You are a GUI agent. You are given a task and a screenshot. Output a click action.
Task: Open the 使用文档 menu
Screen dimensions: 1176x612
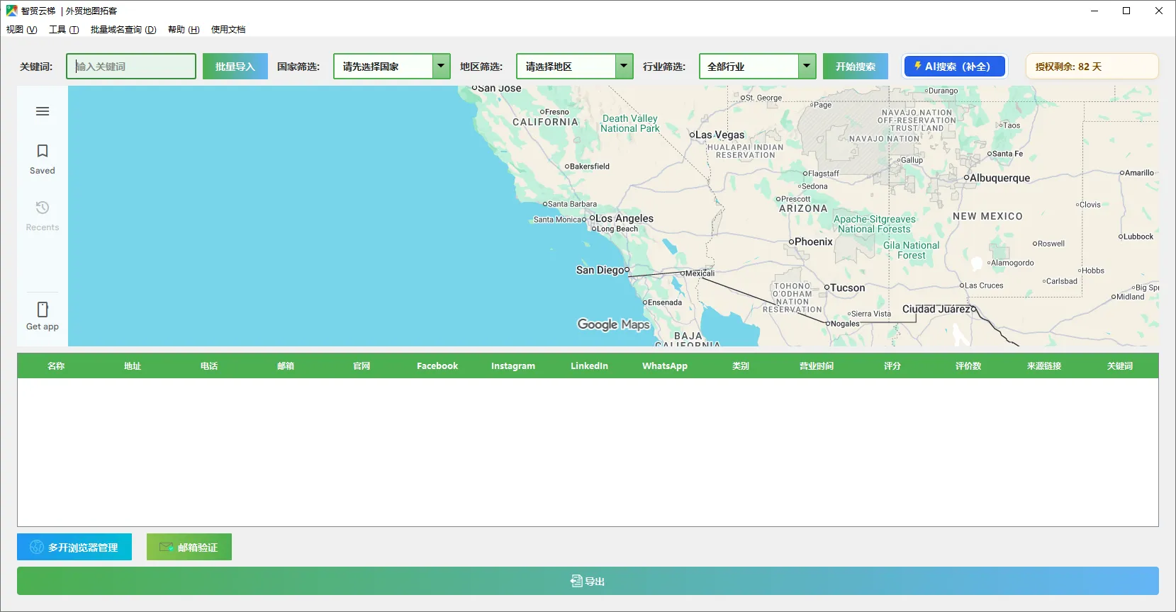228,29
